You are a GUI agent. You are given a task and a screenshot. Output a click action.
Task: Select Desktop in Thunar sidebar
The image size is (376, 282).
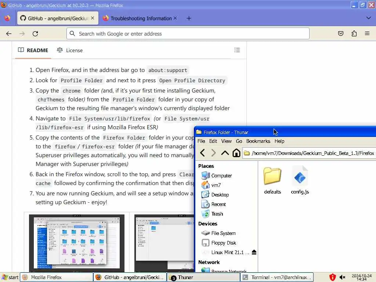coord(215,195)
